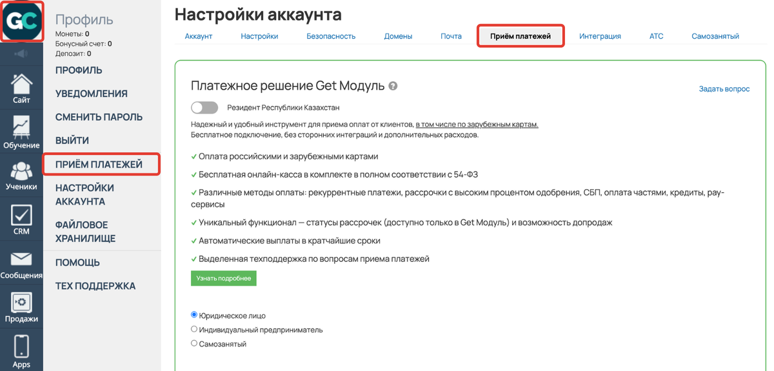Select Индивидуальный предприниматель radio button
Screen dimensions: 774x371
click(x=194, y=329)
